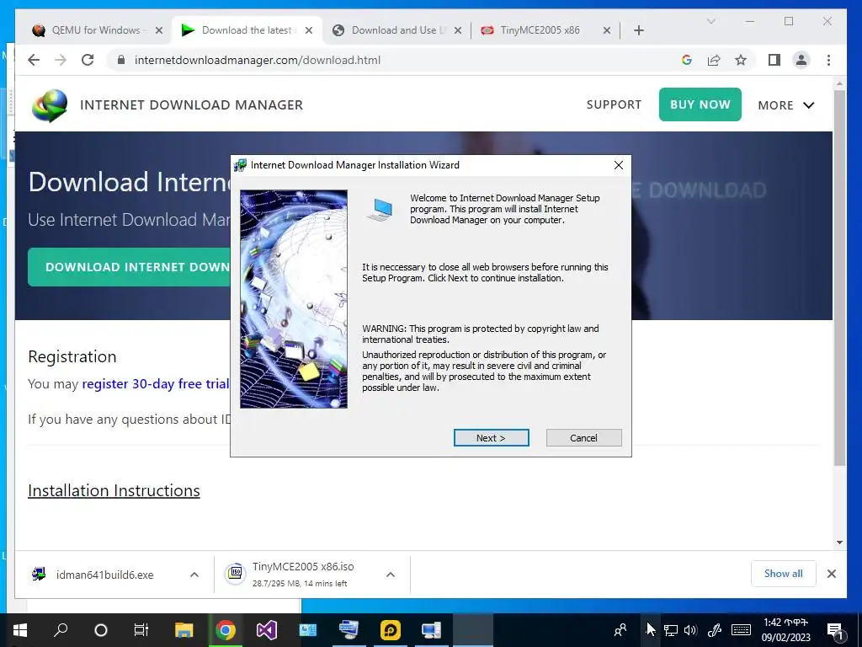
Task: Click scroll down arrow on page scrollbar
Action: pyautogui.click(x=839, y=543)
